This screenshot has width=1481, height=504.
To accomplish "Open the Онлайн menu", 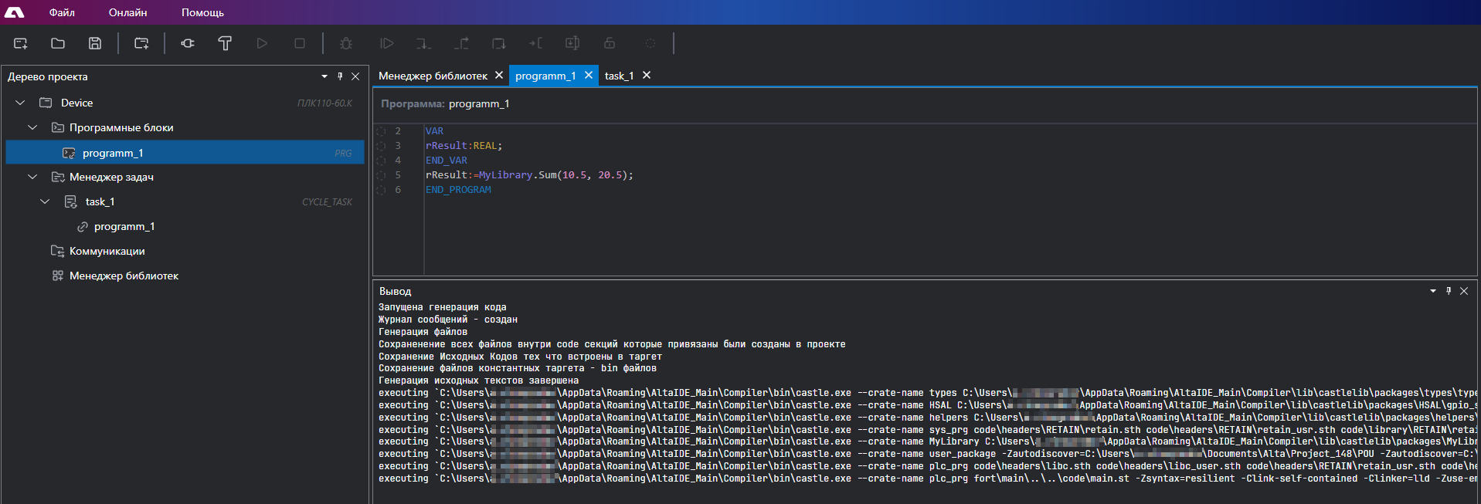I will pos(128,12).
